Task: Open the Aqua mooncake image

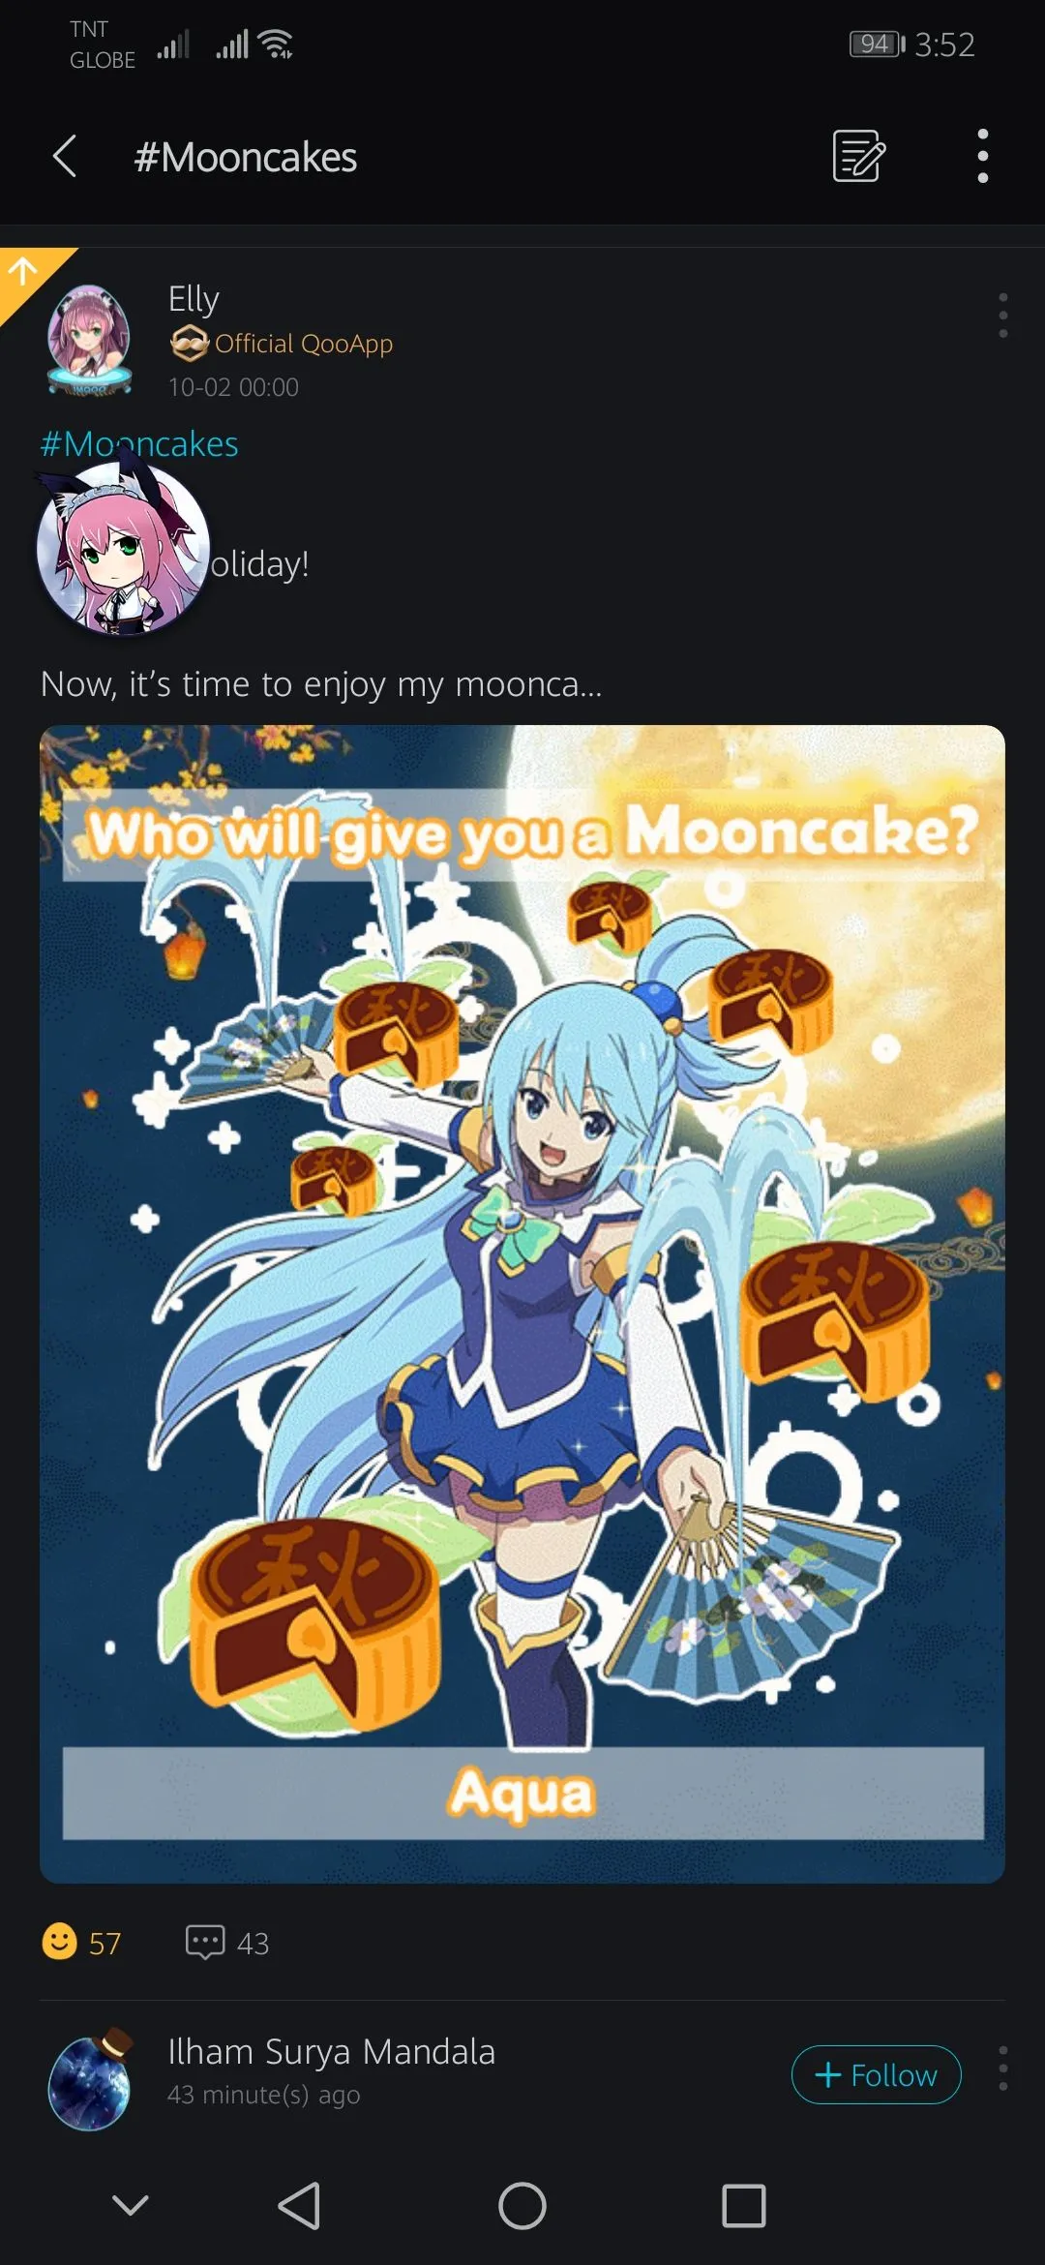Action: [522, 1304]
